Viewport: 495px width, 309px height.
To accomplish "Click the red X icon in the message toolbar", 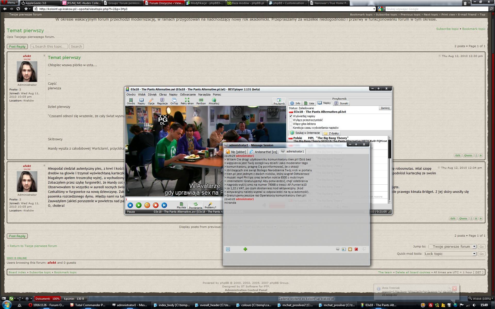I will [x=356, y=249].
